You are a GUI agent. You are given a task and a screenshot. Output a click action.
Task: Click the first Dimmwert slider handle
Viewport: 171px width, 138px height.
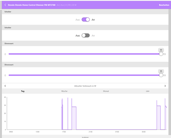tap(161, 54)
